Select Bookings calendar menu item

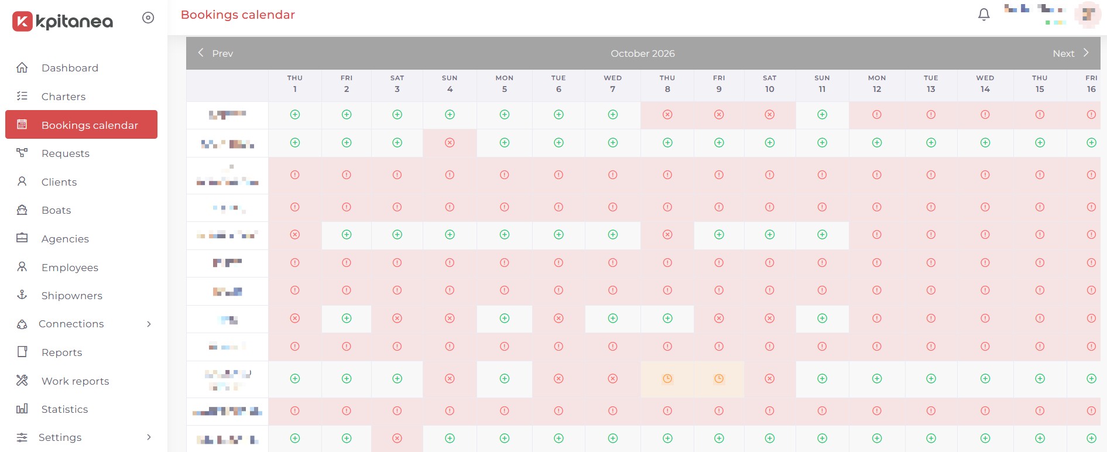click(x=81, y=125)
